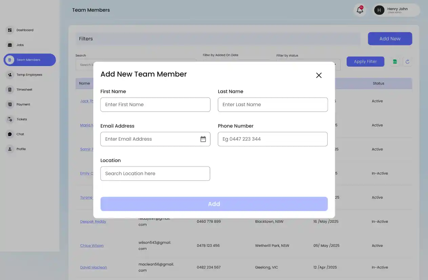The width and height of the screenshot is (428, 280).
Task: Open the Chat bubble icon
Action: 9,134
